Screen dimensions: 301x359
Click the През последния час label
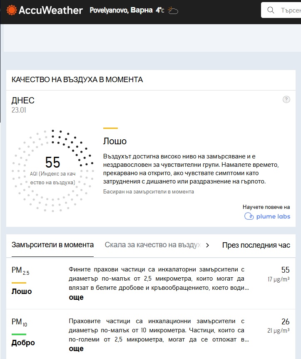coord(256,245)
